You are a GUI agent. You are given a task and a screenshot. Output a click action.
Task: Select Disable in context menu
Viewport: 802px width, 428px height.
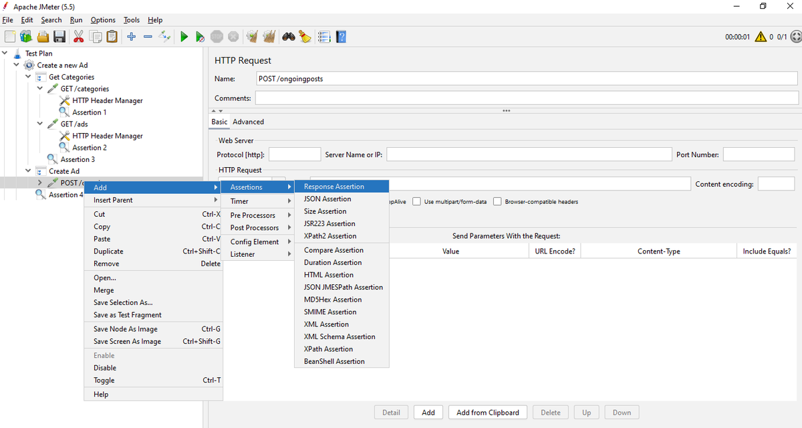click(x=153, y=368)
